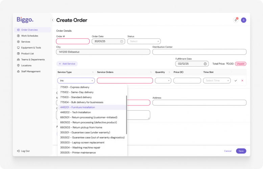Screen dimensions: 263x169
Task: Open the Services sidebar item
Action: (25, 42)
